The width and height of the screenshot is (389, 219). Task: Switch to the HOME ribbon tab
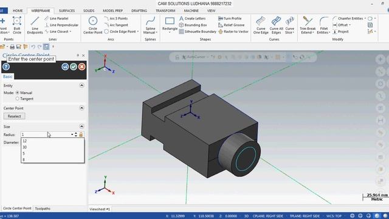click(x=18, y=11)
